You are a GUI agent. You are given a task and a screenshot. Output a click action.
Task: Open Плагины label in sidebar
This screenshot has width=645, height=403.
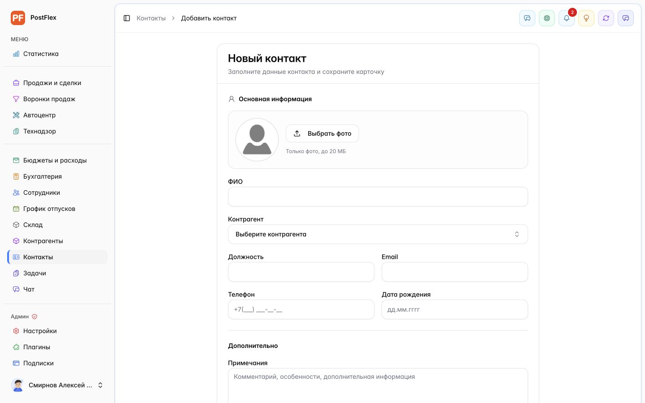37,347
